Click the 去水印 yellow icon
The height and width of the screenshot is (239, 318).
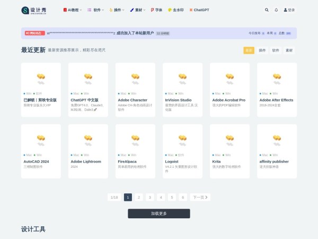(170, 10)
